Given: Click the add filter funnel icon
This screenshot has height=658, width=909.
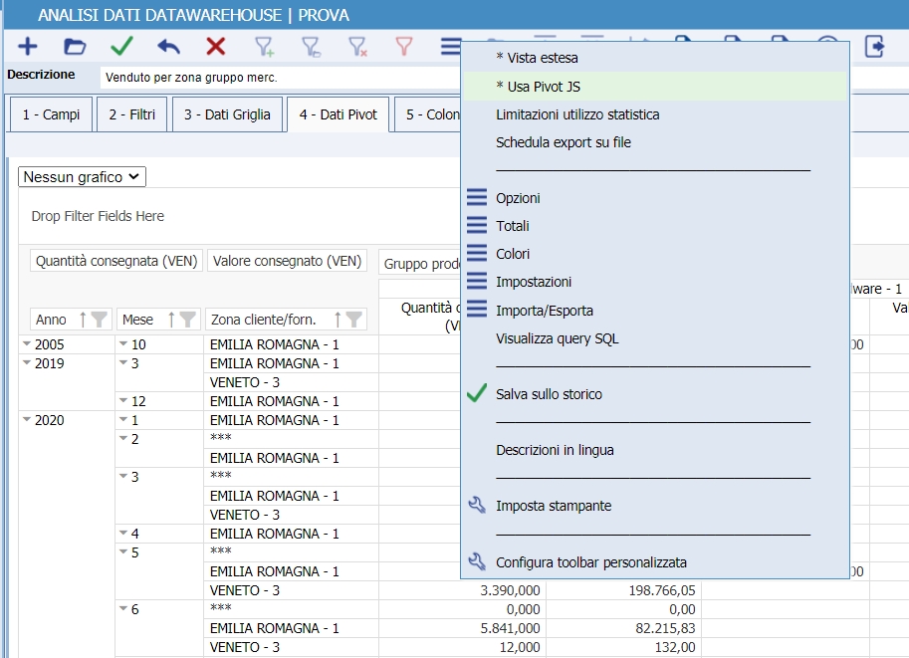Looking at the screenshot, I should [x=264, y=46].
